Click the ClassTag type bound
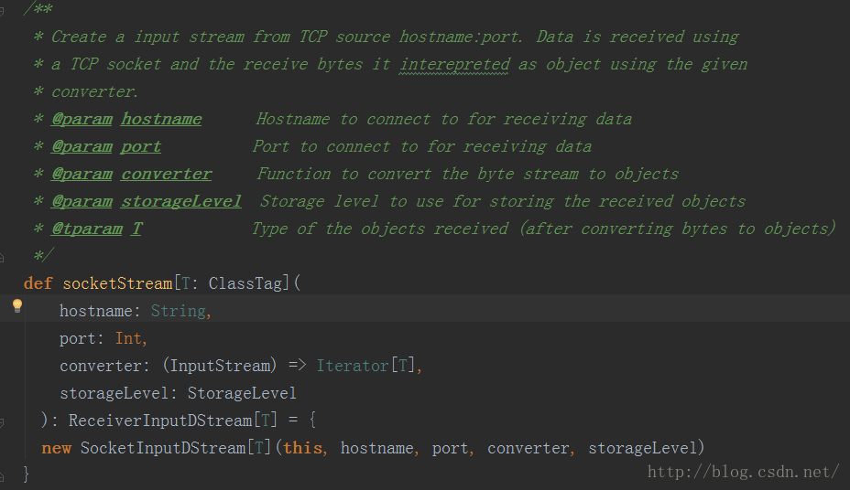The image size is (850, 490). click(245, 283)
